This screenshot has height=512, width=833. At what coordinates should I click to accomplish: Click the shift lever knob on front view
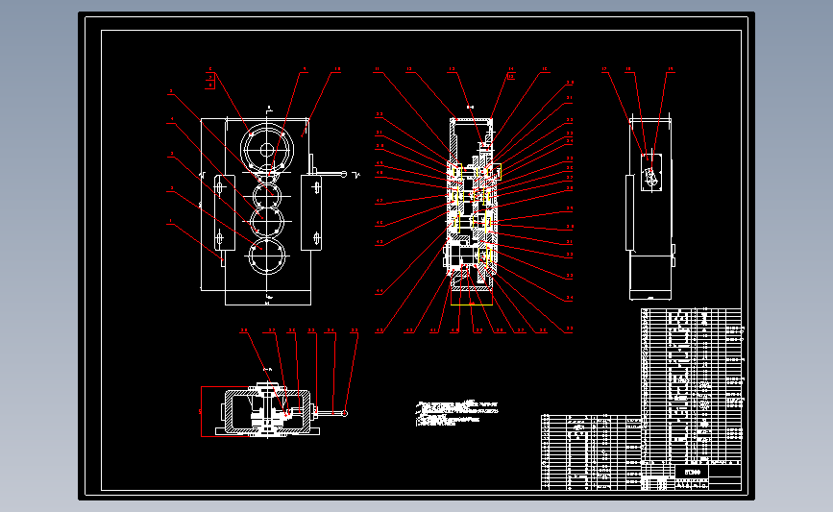(344, 174)
